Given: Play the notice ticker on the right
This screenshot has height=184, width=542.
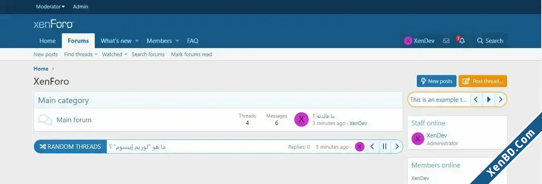Looking at the screenshot, I should point(488,99).
